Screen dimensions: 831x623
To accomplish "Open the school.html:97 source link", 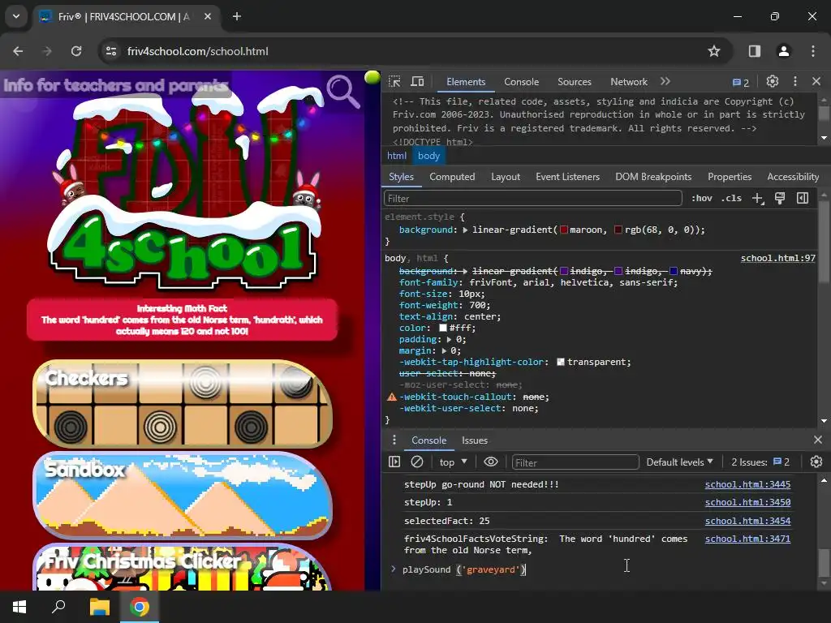I will coord(777,259).
